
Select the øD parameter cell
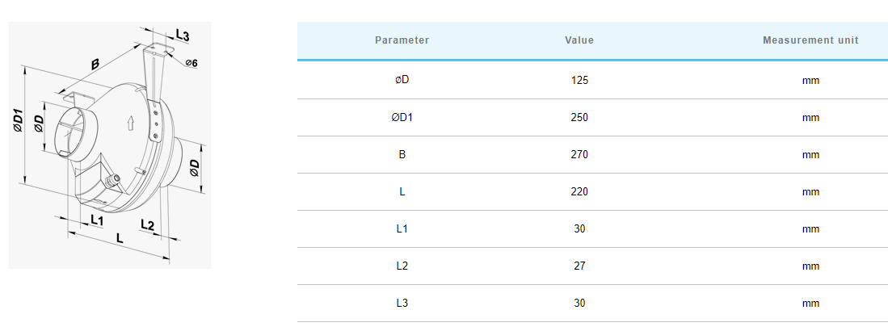click(x=402, y=81)
